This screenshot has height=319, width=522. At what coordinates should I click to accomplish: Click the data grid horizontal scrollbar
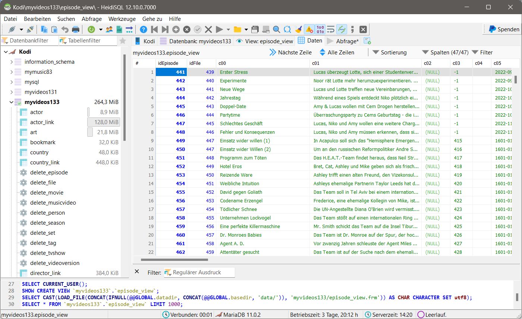coord(174,260)
